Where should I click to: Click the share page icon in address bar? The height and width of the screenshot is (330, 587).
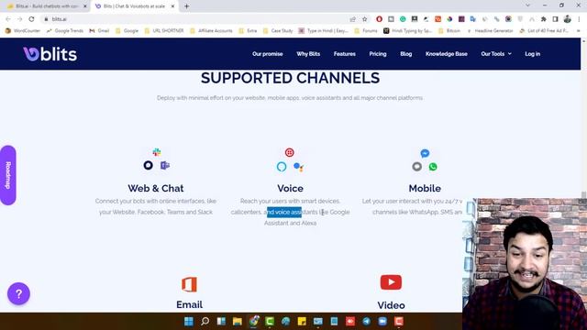pos(352,19)
